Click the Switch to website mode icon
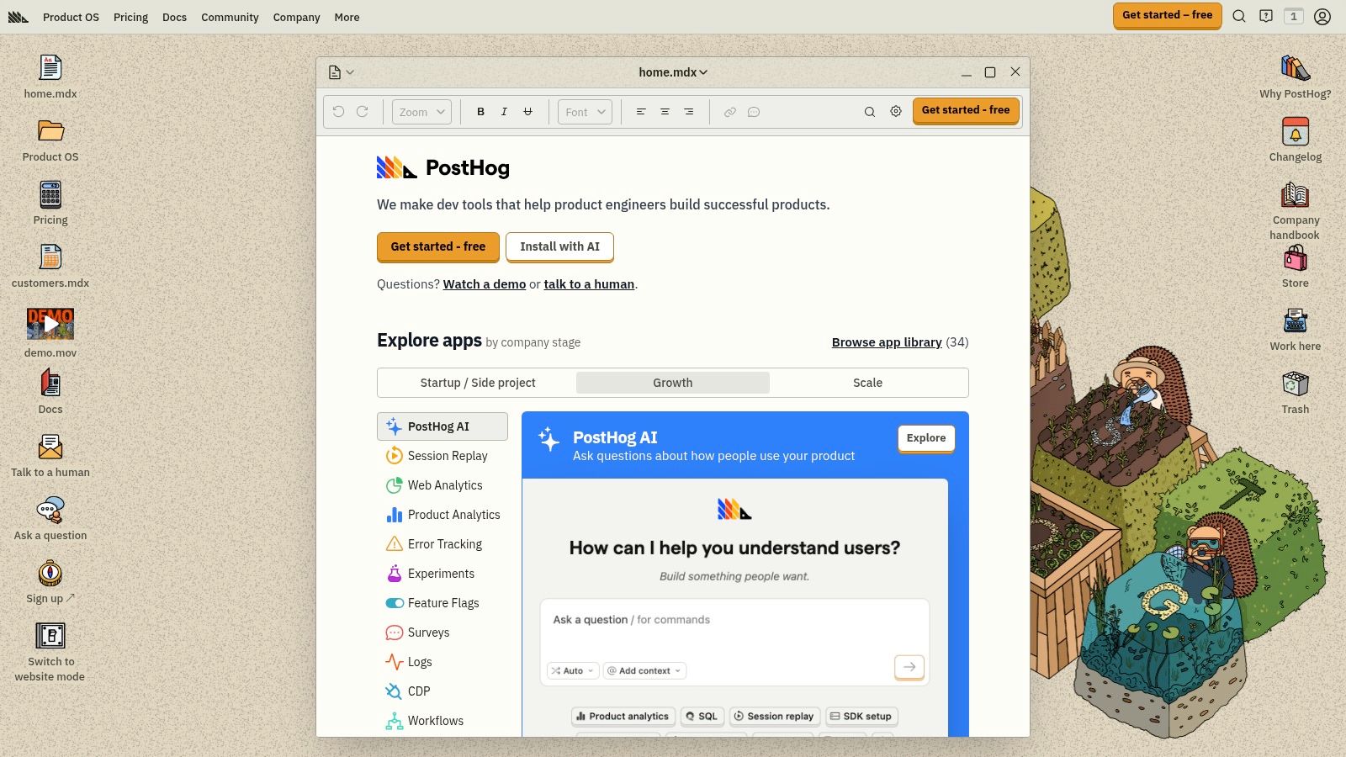Screen dimensions: 1346x757 click(50, 637)
